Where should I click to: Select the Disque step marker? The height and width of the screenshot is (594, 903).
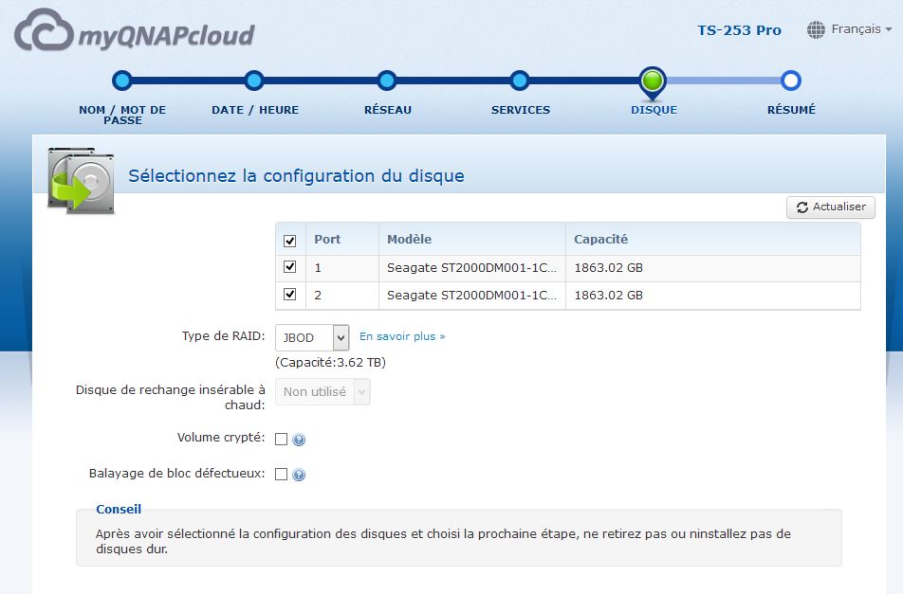coord(653,82)
